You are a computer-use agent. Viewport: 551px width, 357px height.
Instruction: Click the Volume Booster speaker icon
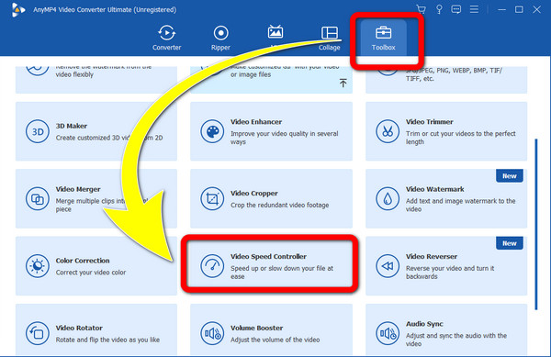[x=212, y=333]
